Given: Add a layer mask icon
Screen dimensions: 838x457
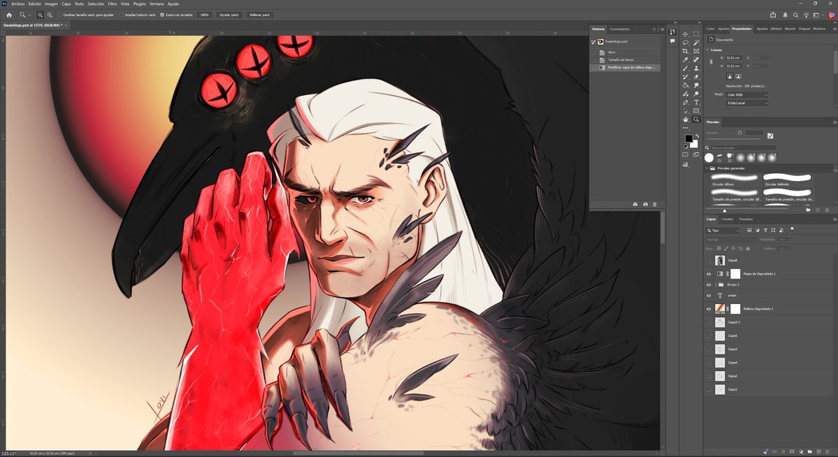Looking at the screenshot, I should click(x=792, y=451).
